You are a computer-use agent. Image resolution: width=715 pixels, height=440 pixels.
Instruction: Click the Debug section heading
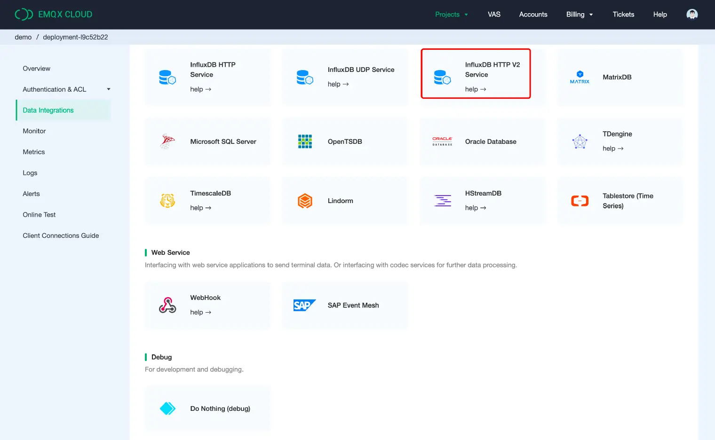coord(161,357)
